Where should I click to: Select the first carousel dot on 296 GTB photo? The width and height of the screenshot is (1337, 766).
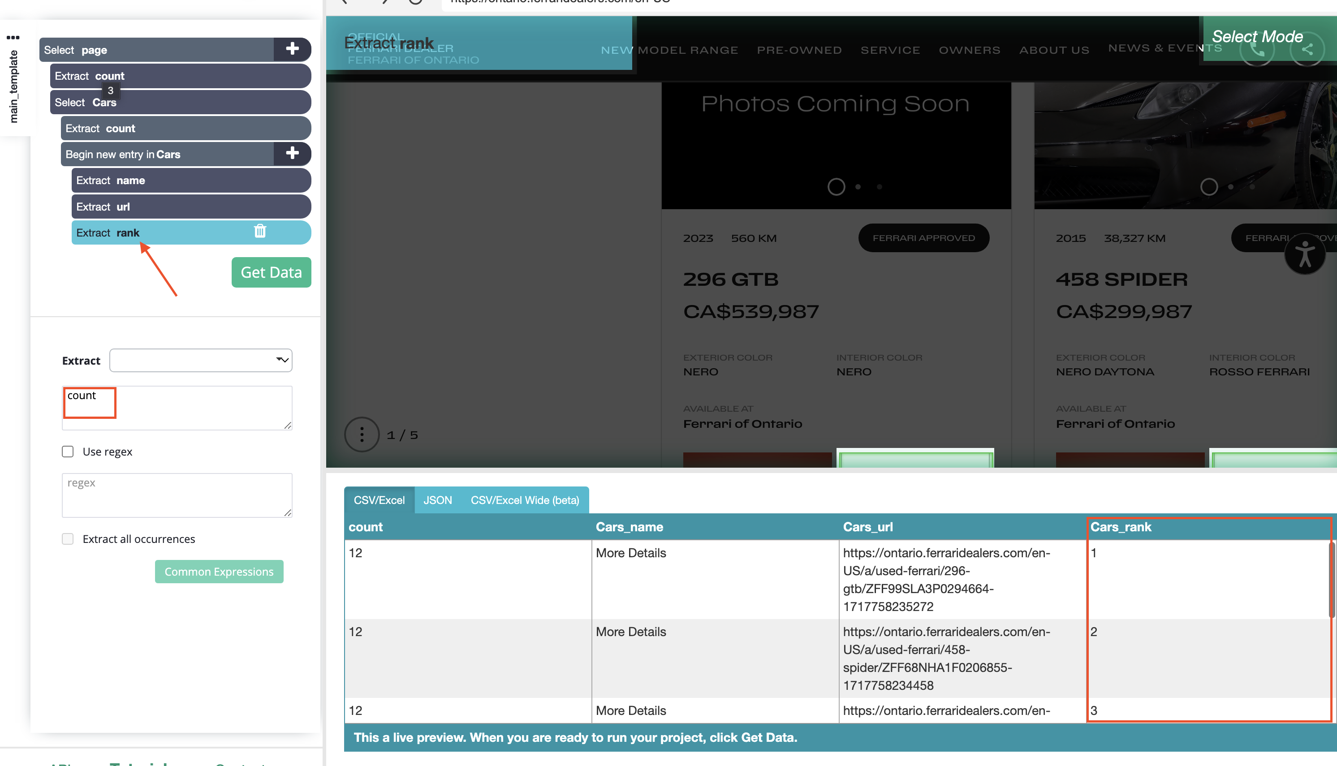pos(836,187)
